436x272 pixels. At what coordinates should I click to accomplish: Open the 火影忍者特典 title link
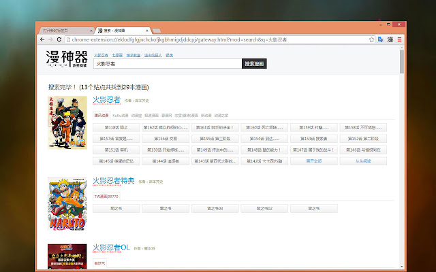(x=114, y=181)
